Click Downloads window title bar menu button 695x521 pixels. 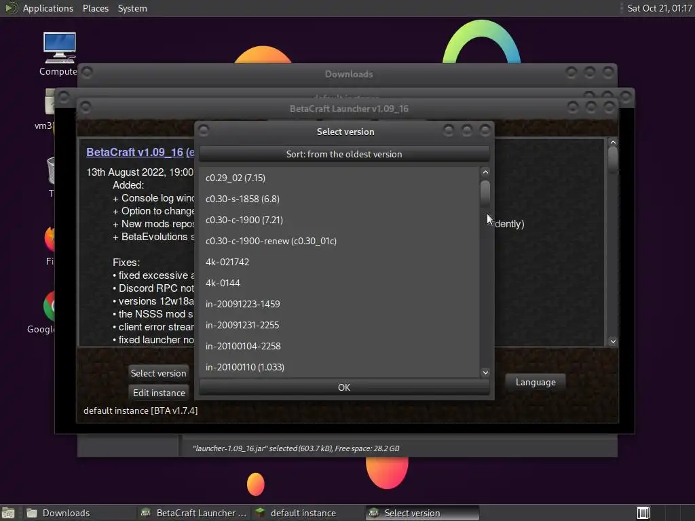tap(88, 72)
